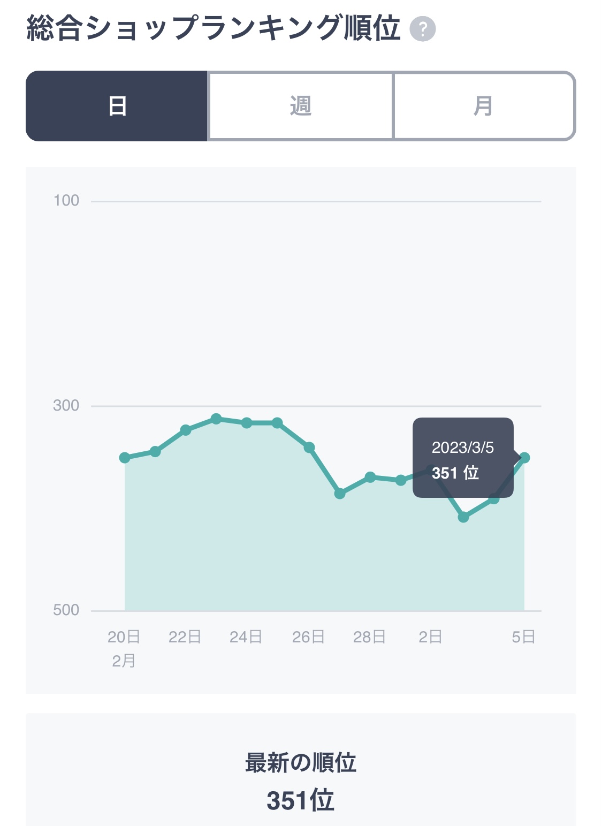The image size is (602, 826).
Task: Click the 300 y-axis label
Action: click(66, 406)
